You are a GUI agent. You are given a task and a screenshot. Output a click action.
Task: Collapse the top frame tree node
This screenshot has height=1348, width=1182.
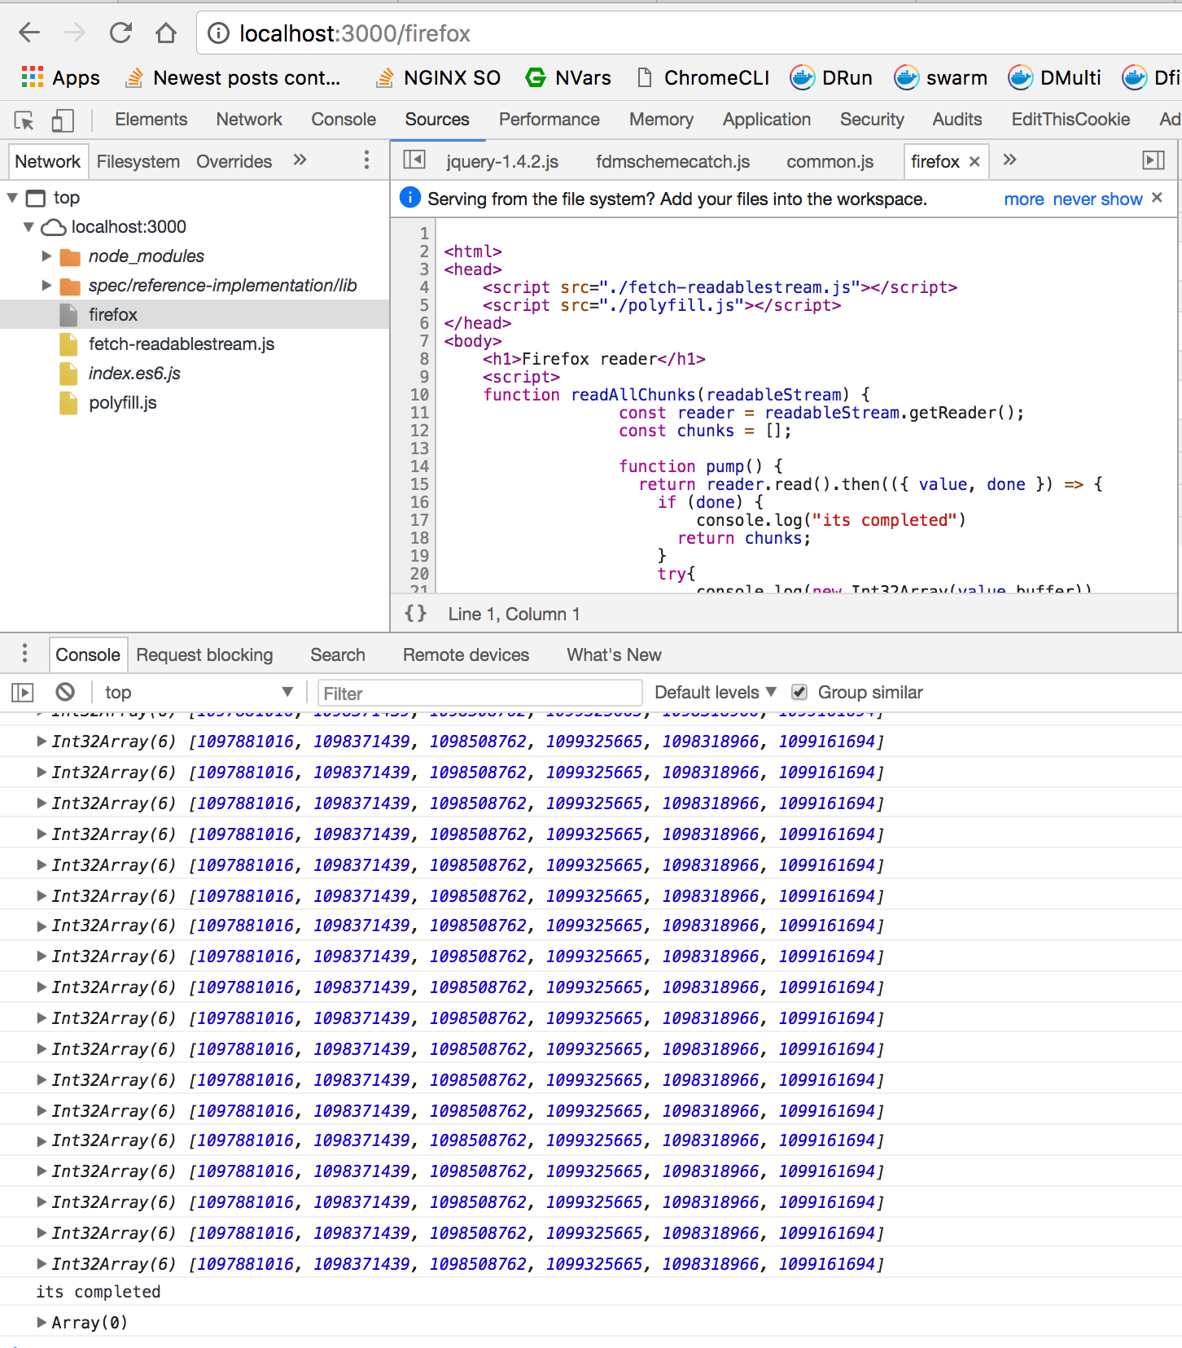click(12, 198)
